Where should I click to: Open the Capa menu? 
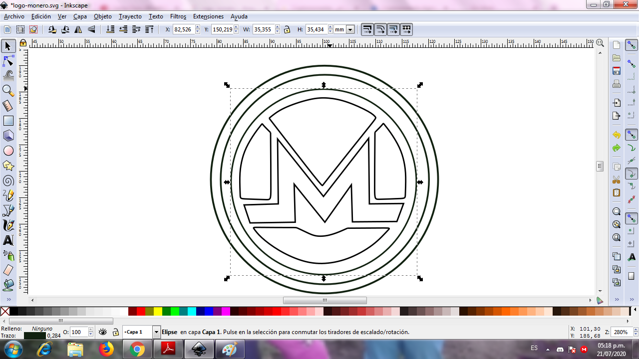coord(80,16)
